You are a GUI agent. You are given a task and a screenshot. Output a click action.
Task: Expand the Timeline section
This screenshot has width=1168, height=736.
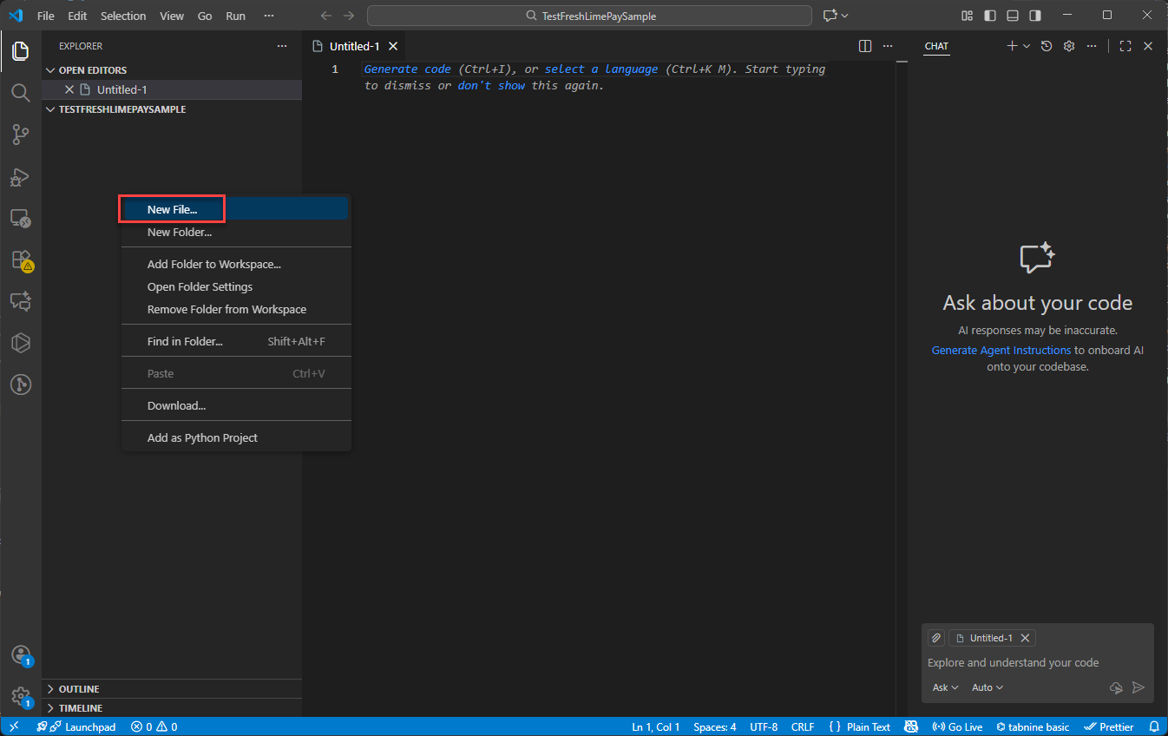(x=80, y=708)
